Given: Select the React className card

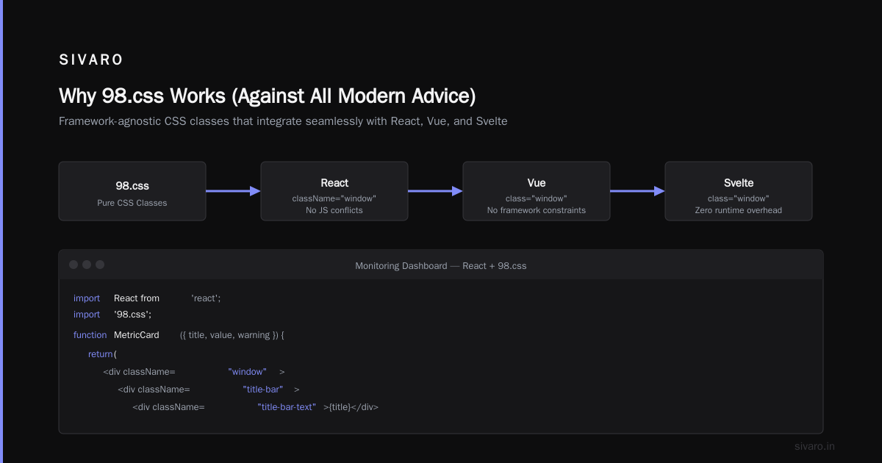Looking at the screenshot, I should [x=334, y=191].
